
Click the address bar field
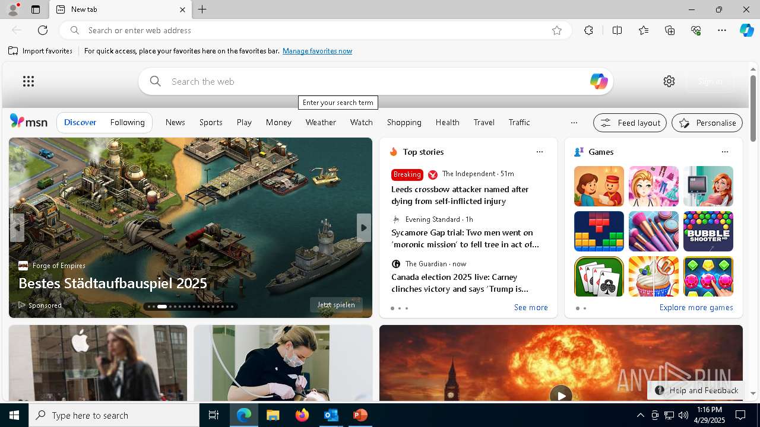(315, 30)
